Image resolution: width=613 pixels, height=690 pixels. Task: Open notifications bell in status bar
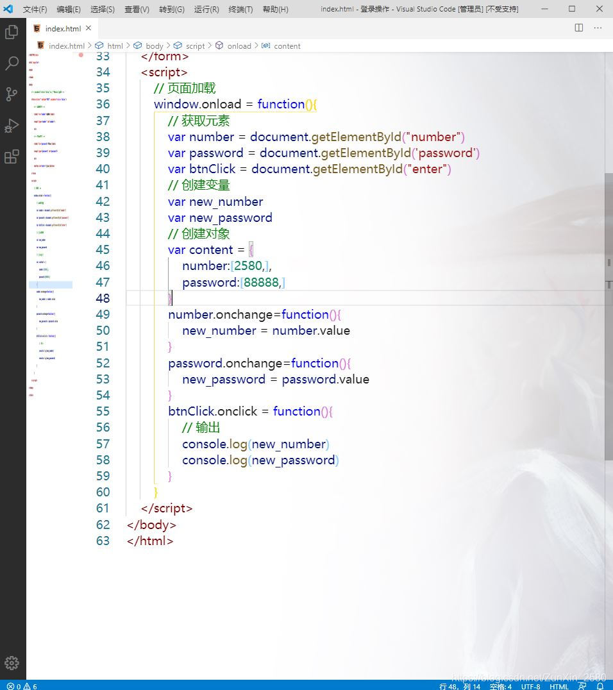click(x=600, y=686)
